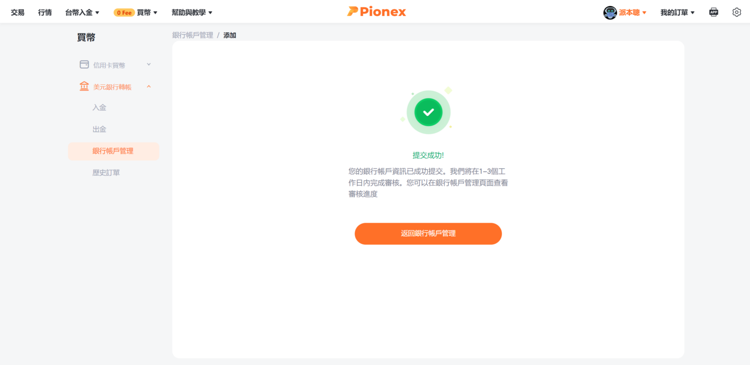Click the green success checkmark icon

click(428, 112)
